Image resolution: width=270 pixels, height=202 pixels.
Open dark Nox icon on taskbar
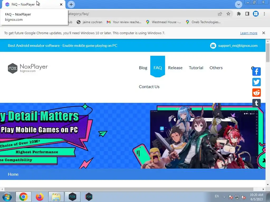[73, 197]
